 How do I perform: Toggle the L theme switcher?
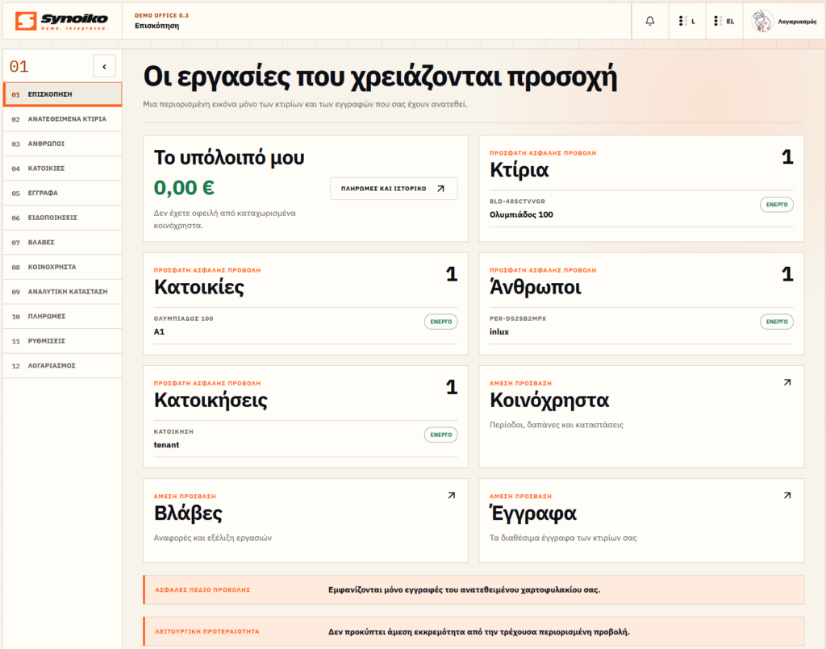pyautogui.click(x=687, y=21)
